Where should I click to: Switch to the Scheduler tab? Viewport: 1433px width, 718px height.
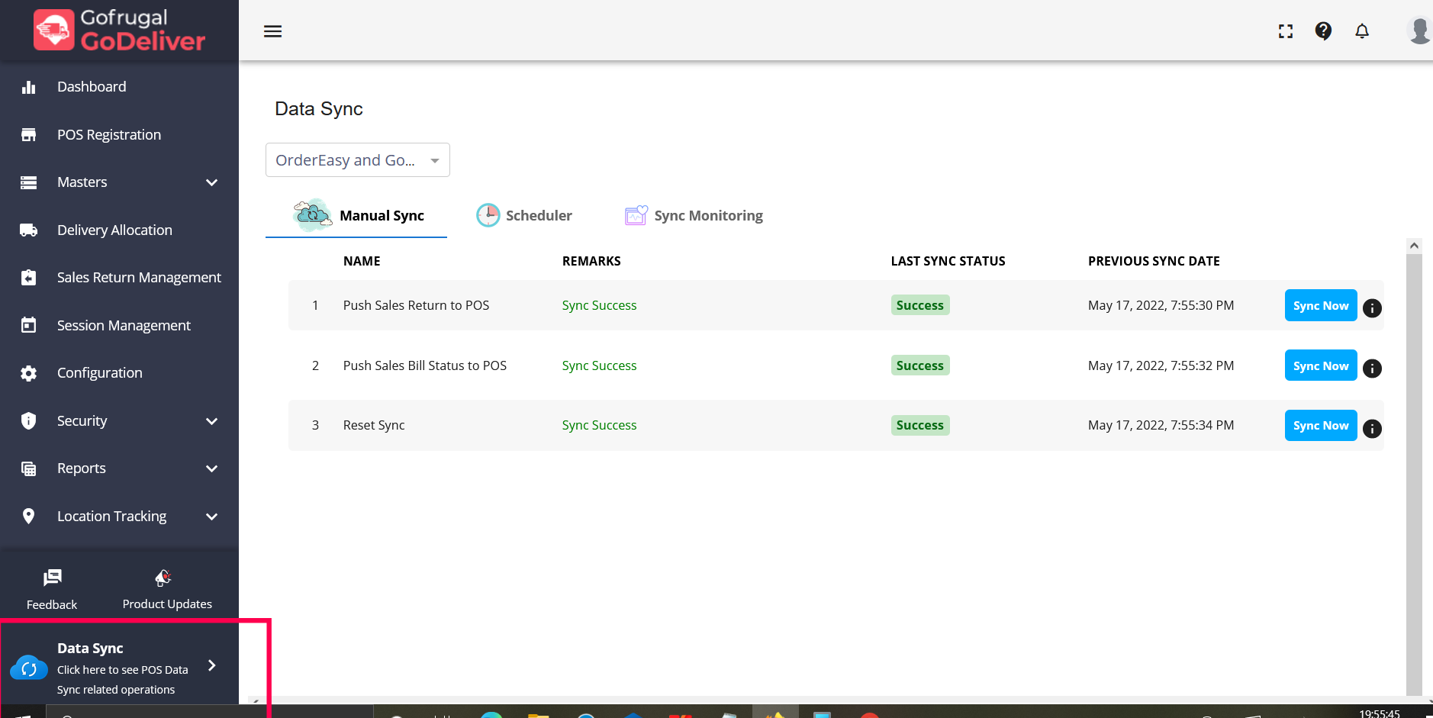pos(525,216)
